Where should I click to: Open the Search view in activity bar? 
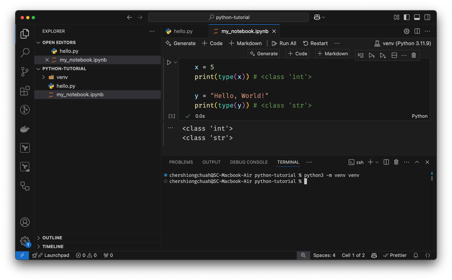pos(25,52)
